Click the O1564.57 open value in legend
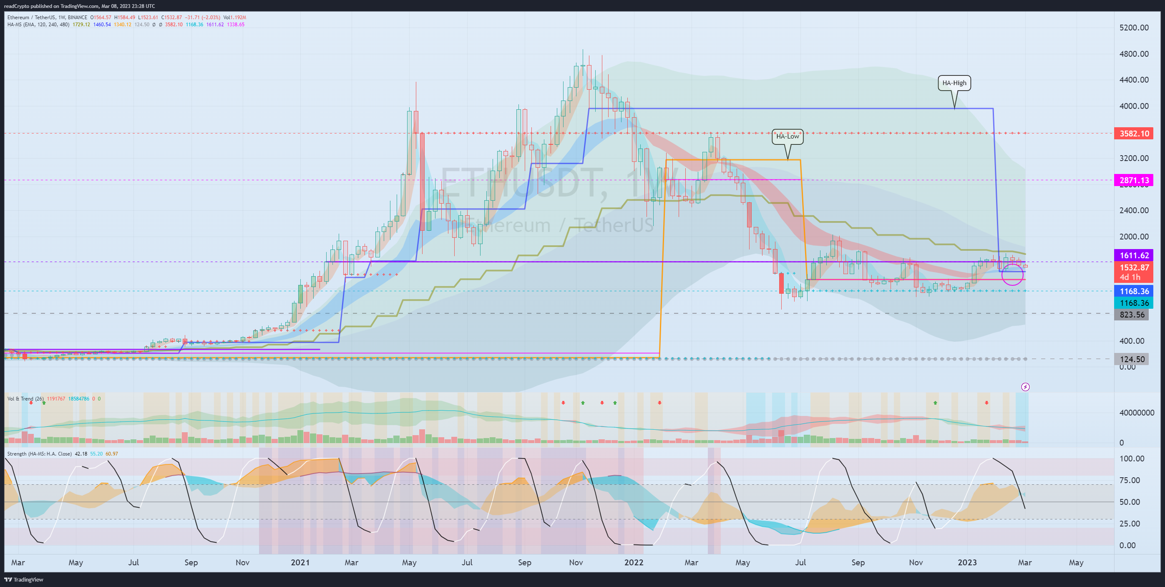 (x=101, y=18)
